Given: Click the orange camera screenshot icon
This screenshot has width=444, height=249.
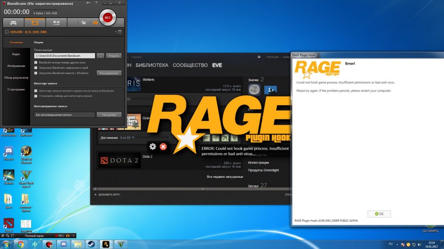Looking at the screenshot, I should coord(95,23).
